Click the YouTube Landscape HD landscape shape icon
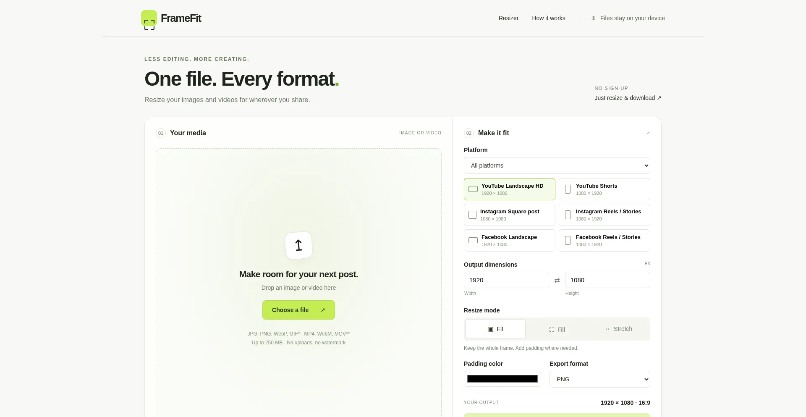Image resolution: width=806 pixels, height=417 pixels. [473, 189]
